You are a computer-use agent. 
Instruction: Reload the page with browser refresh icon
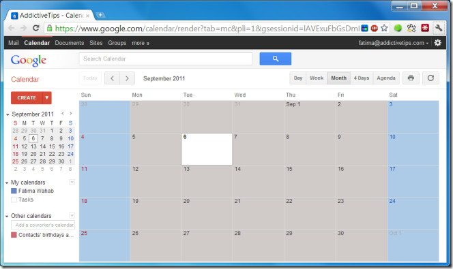36,28
